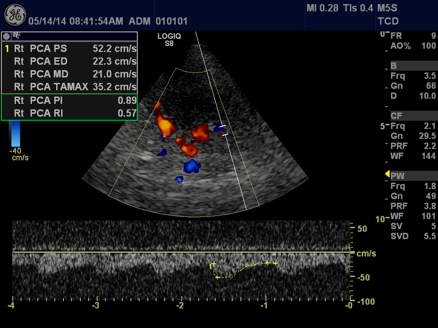Viewport: 438px width, 328px height.
Task: Click the GE logo icon
Action: pos(15,15)
